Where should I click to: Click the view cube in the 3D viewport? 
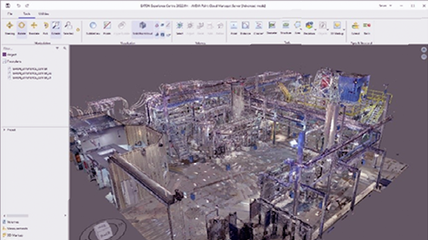[x=104, y=231]
